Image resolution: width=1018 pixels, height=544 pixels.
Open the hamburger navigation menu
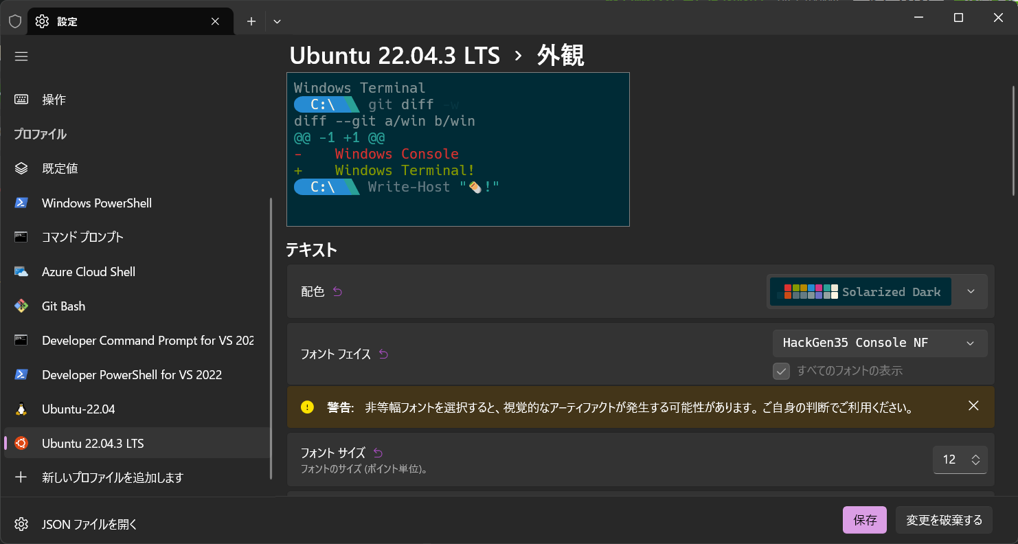tap(21, 56)
